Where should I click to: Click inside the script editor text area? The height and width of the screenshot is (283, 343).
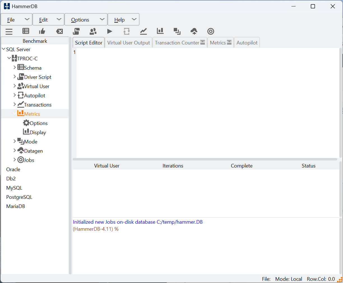click(x=207, y=103)
